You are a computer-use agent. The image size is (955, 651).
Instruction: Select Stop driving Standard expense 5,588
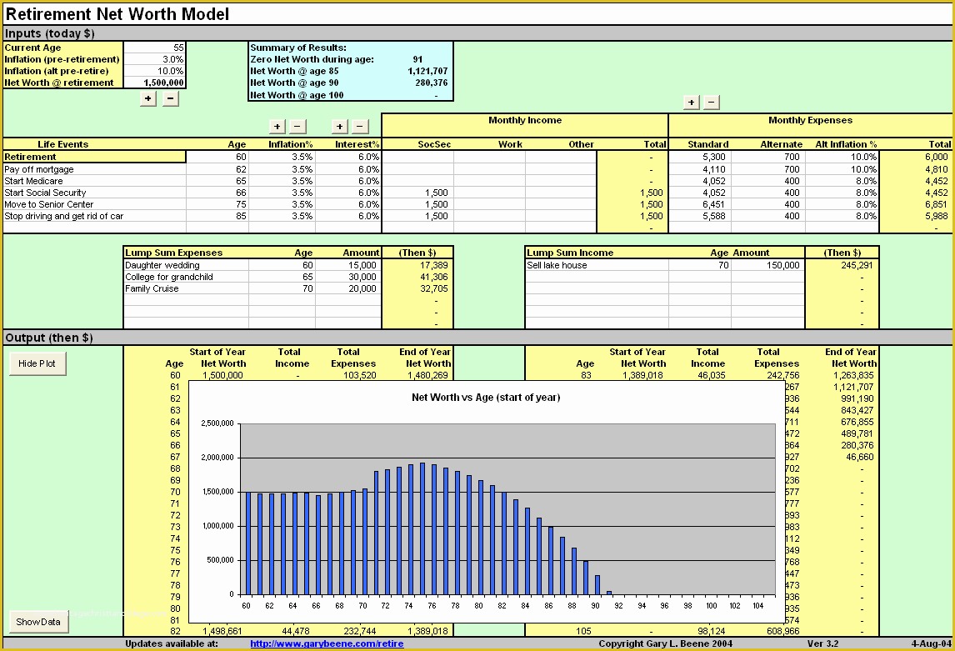pyautogui.click(x=700, y=216)
